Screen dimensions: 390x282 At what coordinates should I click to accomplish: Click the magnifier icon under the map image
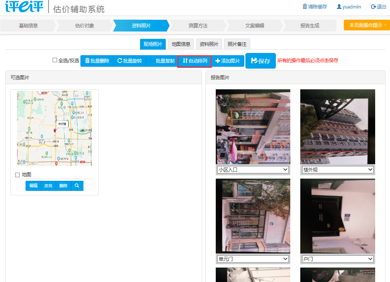77,186
